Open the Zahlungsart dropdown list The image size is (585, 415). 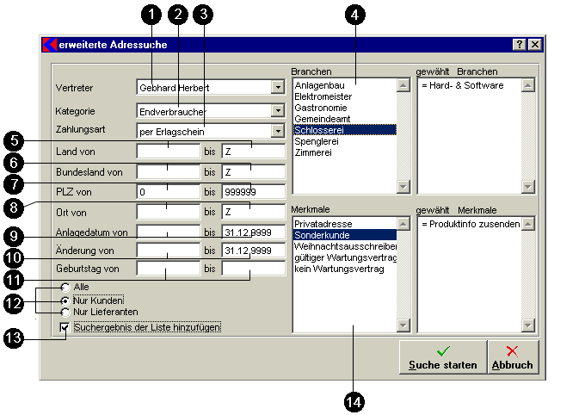276,131
